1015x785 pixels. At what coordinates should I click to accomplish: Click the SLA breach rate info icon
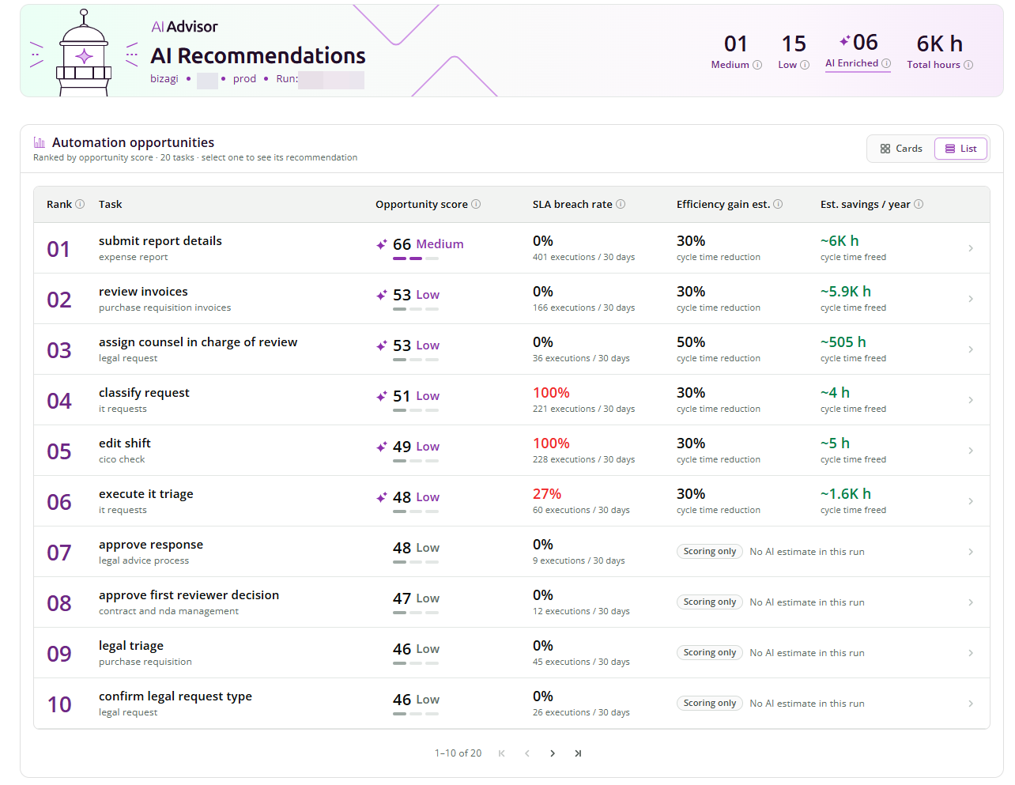(x=621, y=204)
